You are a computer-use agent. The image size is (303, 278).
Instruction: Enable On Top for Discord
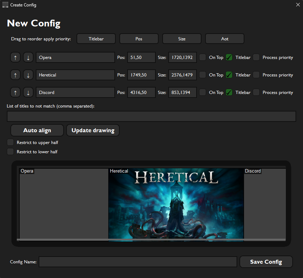click(x=203, y=92)
